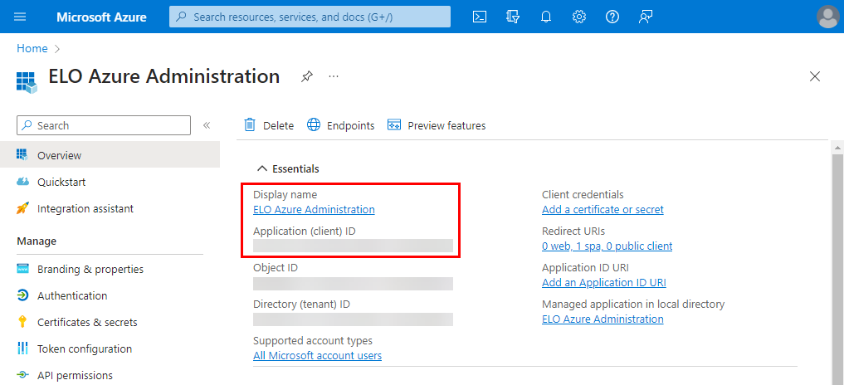Click the Delete toolbar button

269,125
